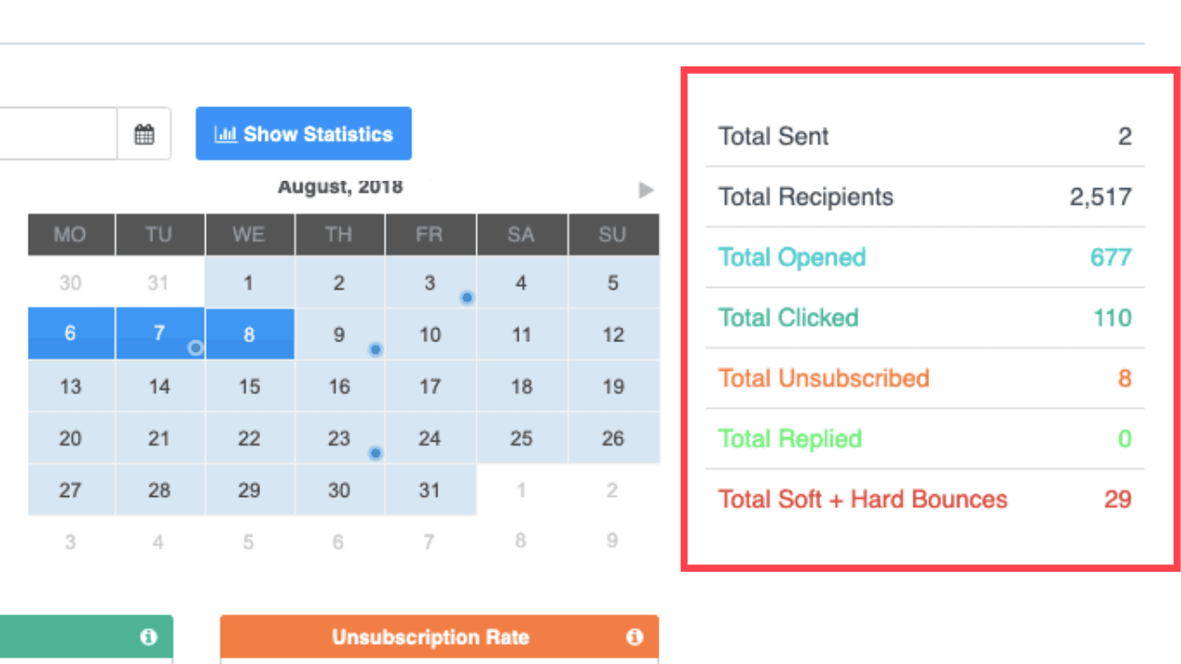Pick August 15 on the calendar

[249, 386]
